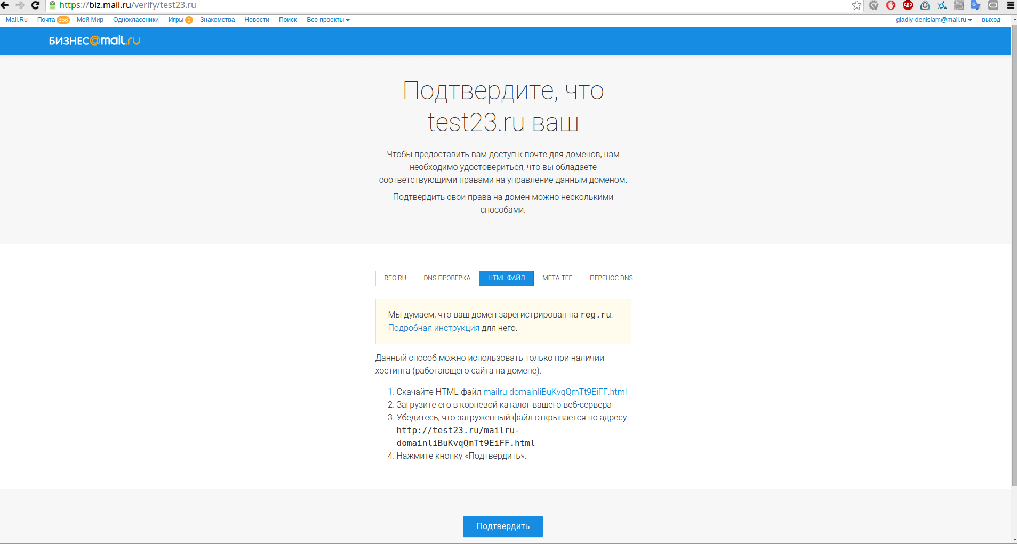
Task: Switch to the DNS-ПРОВЕРКА tab
Action: (447, 278)
